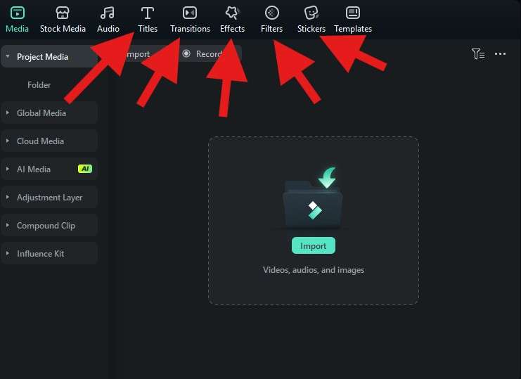Image resolution: width=521 pixels, height=379 pixels.
Task: Select the Filters circle icon
Action: [x=272, y=13]
